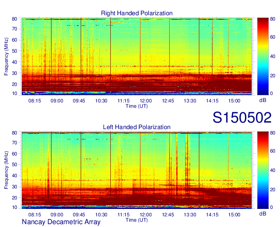Screen dimensions: 280x227
Task: Click 12:00 time tick of Left Handed plot
Action: (146, 215)
